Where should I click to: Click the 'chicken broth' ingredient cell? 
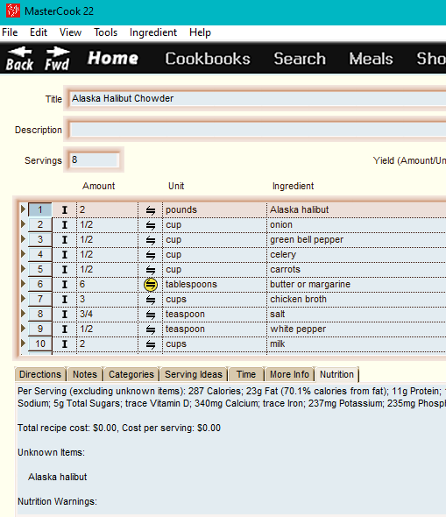click(x=357, y=300)
